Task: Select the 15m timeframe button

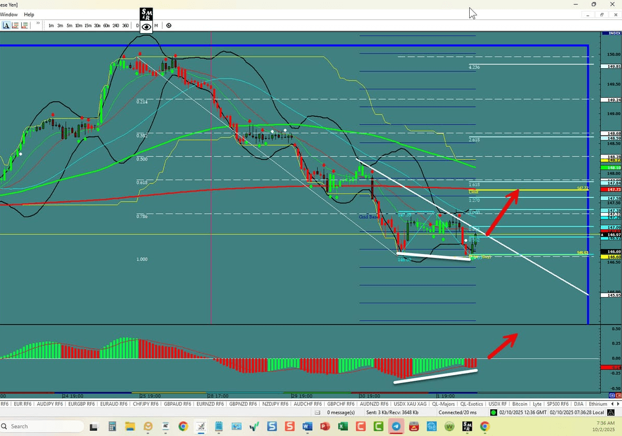Action: pyautogui.click(x=88, y=25)
